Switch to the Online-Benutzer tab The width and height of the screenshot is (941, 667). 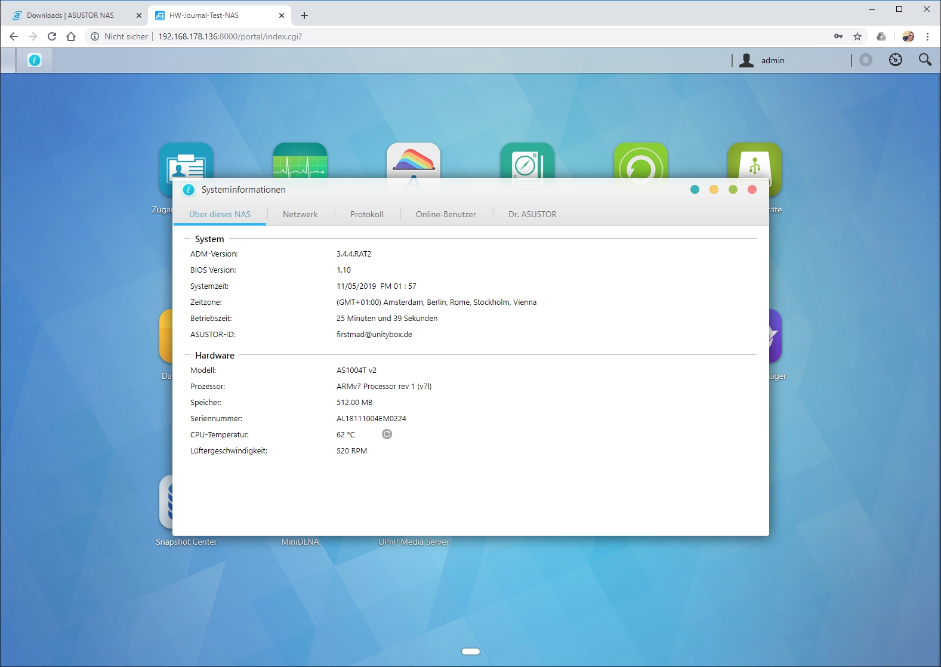click(x=446, y=214)
